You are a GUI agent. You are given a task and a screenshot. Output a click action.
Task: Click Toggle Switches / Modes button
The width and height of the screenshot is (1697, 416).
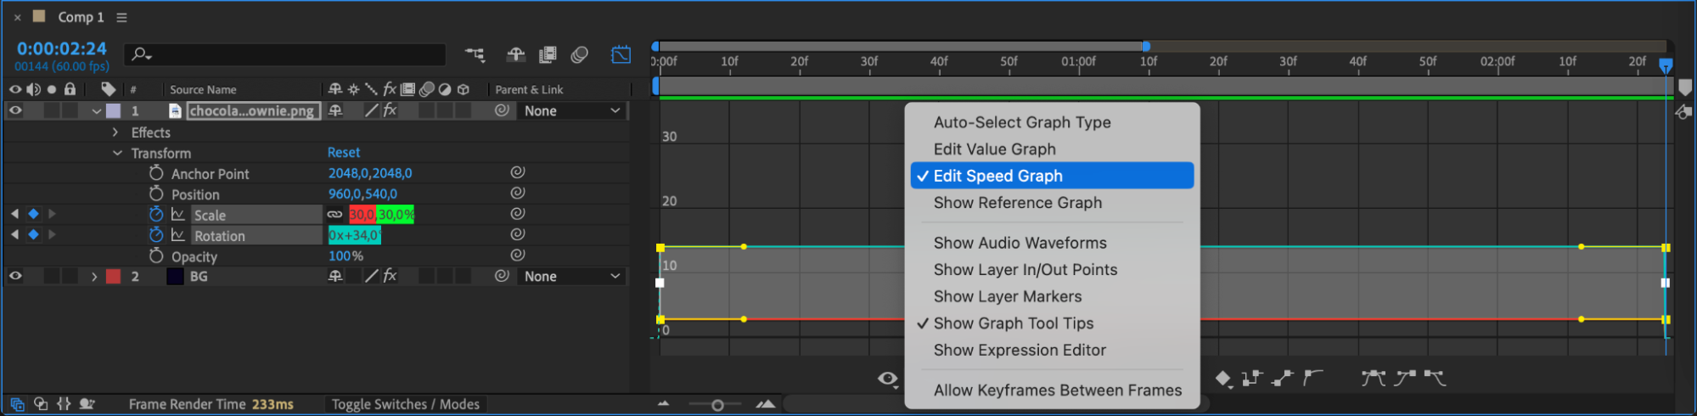405,404
